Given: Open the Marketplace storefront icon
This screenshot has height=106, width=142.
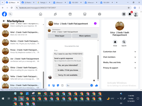Looking at the screenshot, I should click(x=85, y=14).
